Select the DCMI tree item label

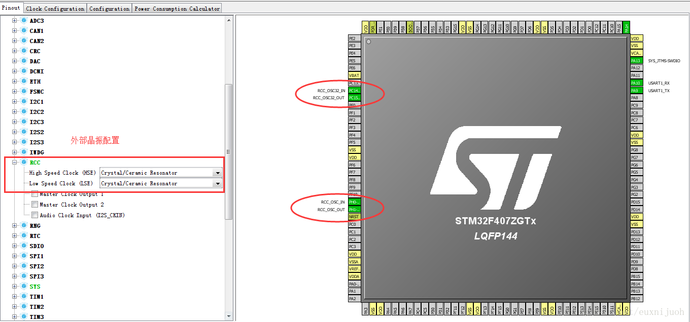37,71
